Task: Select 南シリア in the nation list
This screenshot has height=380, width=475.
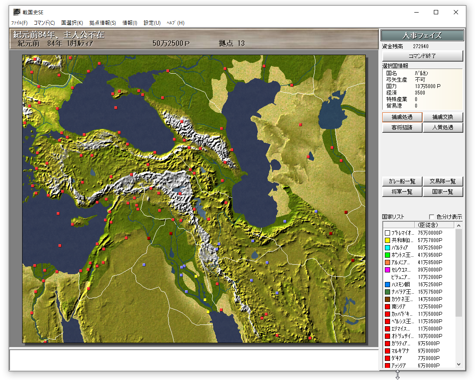Action: pyautogui.click(x=400, y=307)
